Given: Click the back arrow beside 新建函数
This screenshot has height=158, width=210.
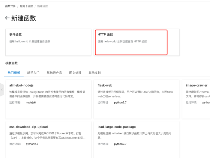Looking at the screenshot, I should pyautogui.click(x=7, y=18).
